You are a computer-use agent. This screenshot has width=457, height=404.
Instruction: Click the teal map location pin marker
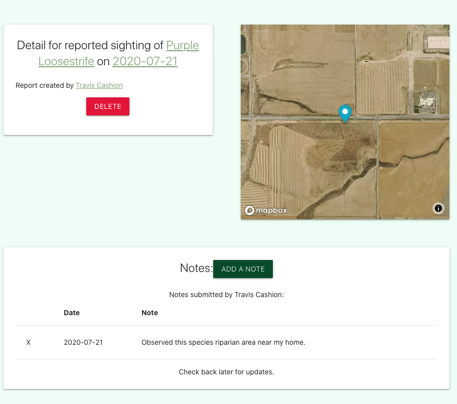[345, 113]
